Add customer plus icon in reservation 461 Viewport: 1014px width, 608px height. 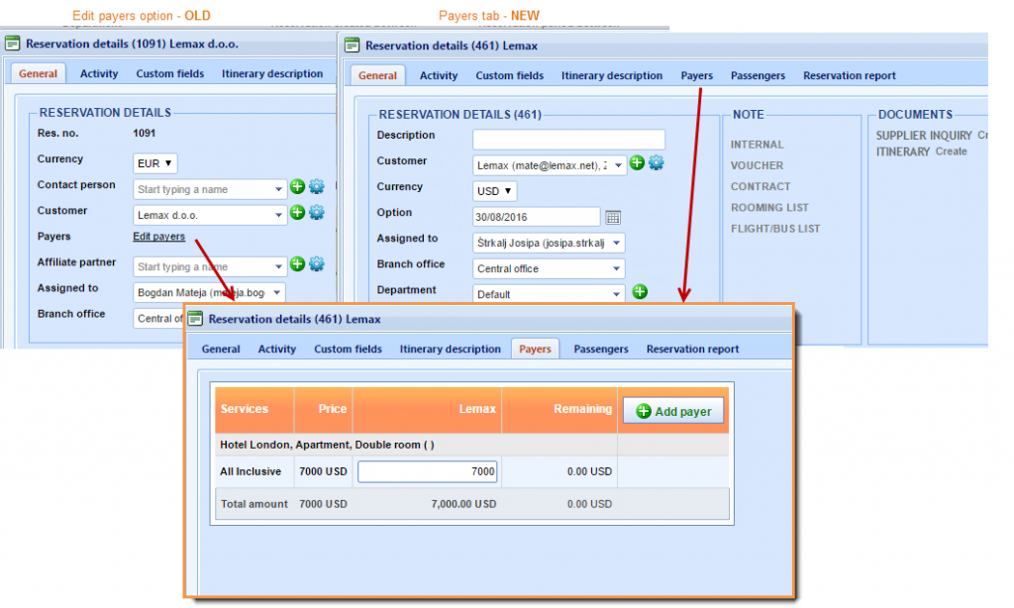tap(637, 163)
